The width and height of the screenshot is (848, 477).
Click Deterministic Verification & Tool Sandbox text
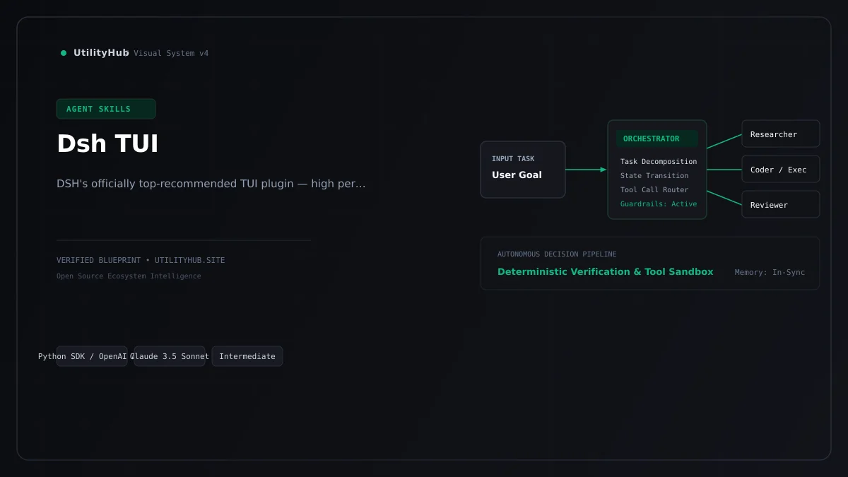click(606, 272)
